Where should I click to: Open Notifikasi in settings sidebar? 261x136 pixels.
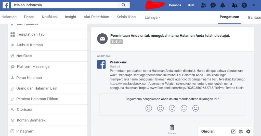click(x=47, y=56)
